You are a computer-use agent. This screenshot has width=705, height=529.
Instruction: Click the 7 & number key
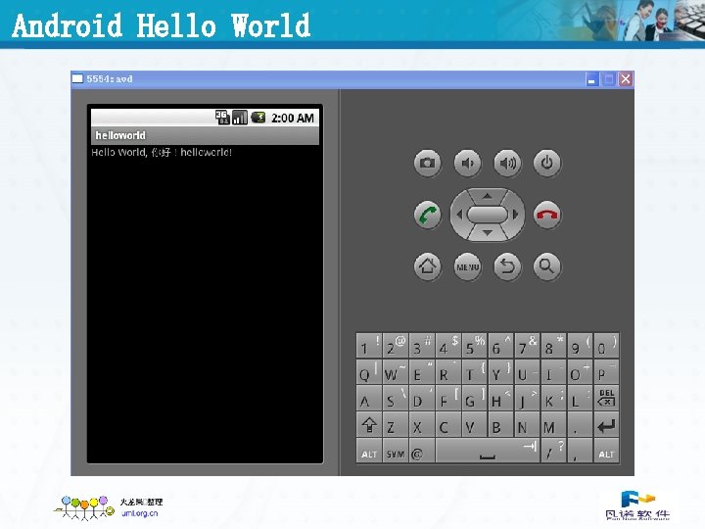527,346
